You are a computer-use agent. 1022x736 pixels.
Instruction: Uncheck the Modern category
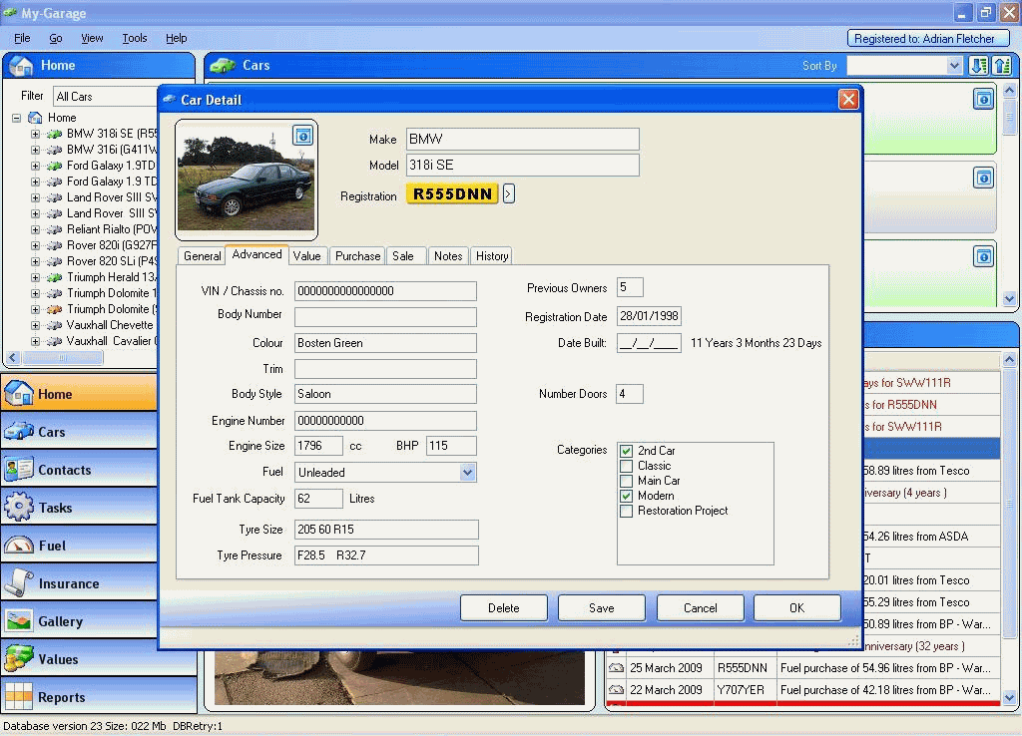(x=627, y=496)
